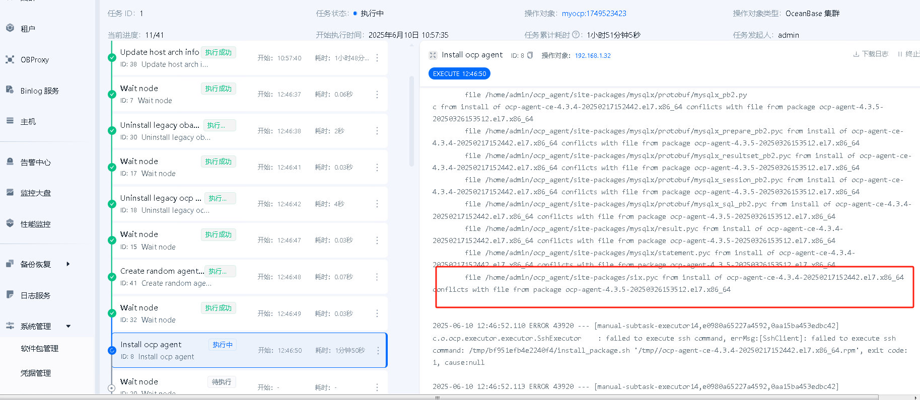Click the blue running marker for Install ocp agent

pyautogui.click(x=112, y=350)
